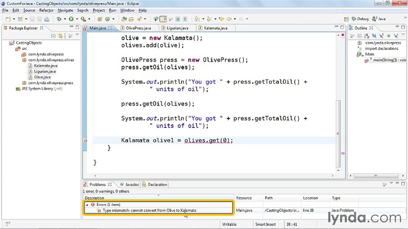This screenshot has width=408, height=229.
Task: Collapse all in Package Explorer
Action: [x=53, y=36]
